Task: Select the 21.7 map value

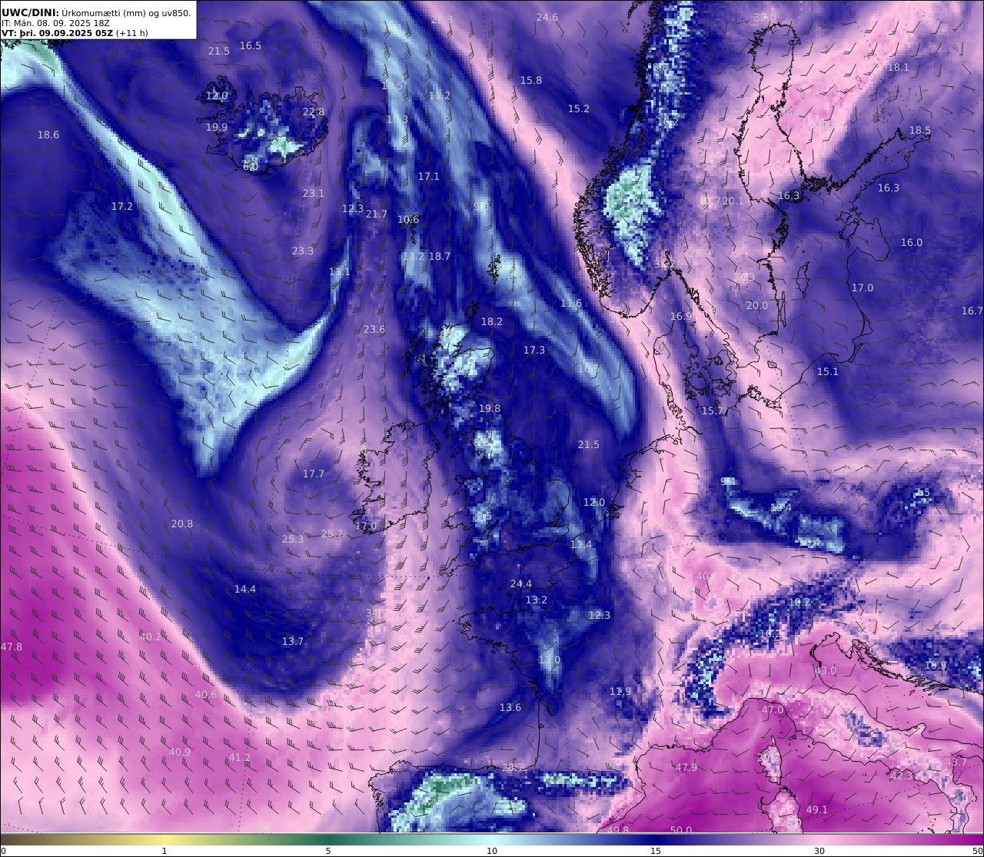Action: 377,214
